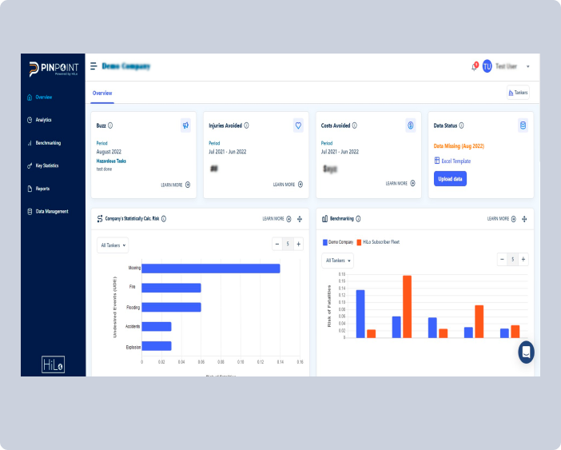Click the Costs Avoided dollar icon
The height and width of the screenshot is (450, 561).
[x=411, y=125]
